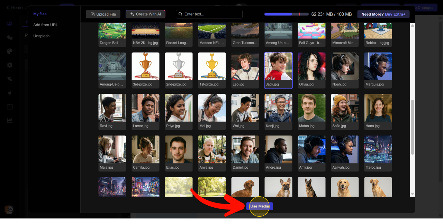Confirm selection with Use Media
Viewport: 443px width, 224px height.
coord(260,206)
